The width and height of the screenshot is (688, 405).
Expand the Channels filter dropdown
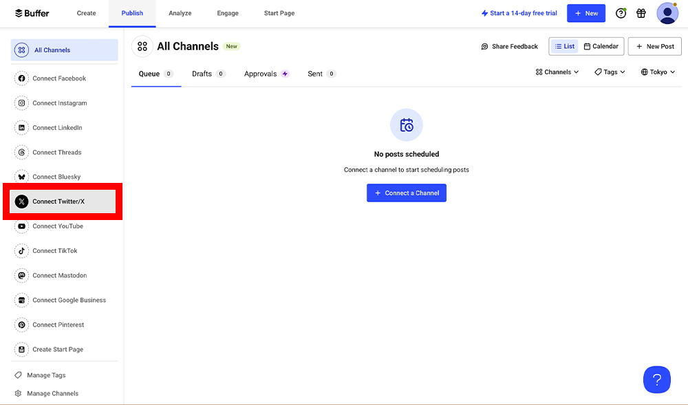click(557, 72)
